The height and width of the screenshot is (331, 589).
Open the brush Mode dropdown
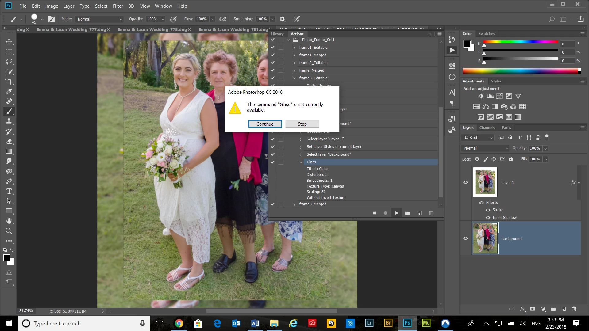click(99, 19)
